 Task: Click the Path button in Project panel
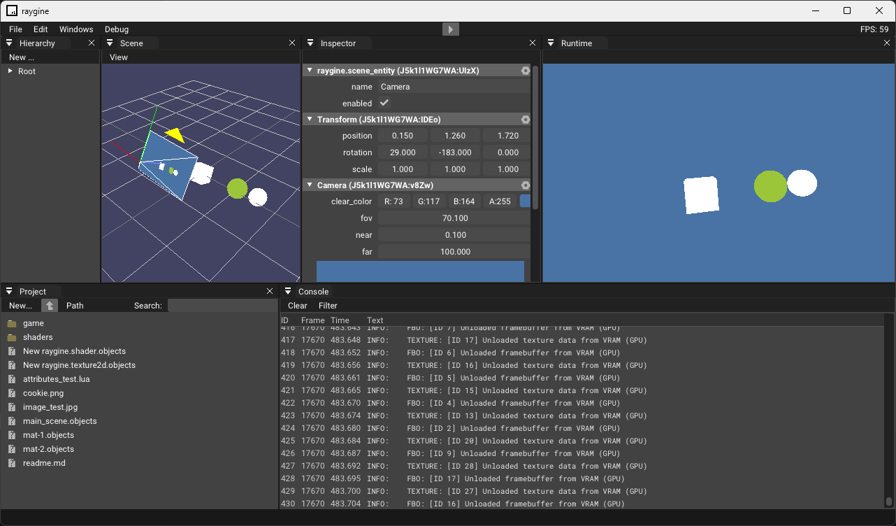coord(75,306)
